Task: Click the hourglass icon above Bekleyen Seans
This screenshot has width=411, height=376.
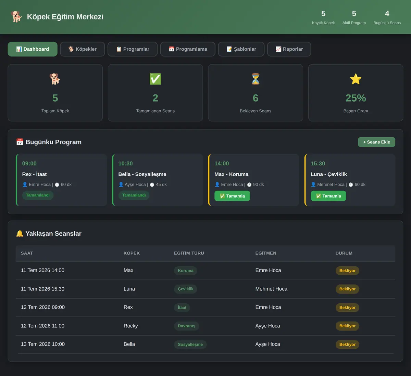Action: point(256,79)
